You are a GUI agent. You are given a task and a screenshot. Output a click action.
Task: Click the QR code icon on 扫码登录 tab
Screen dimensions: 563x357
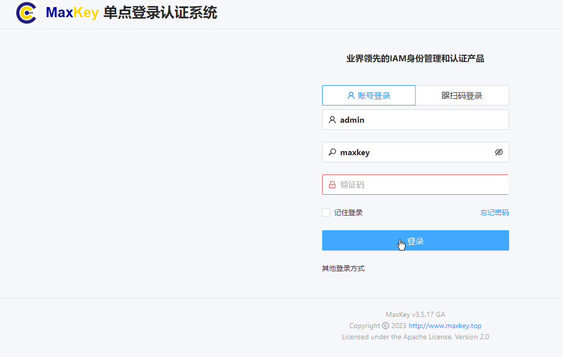(445, 95)
